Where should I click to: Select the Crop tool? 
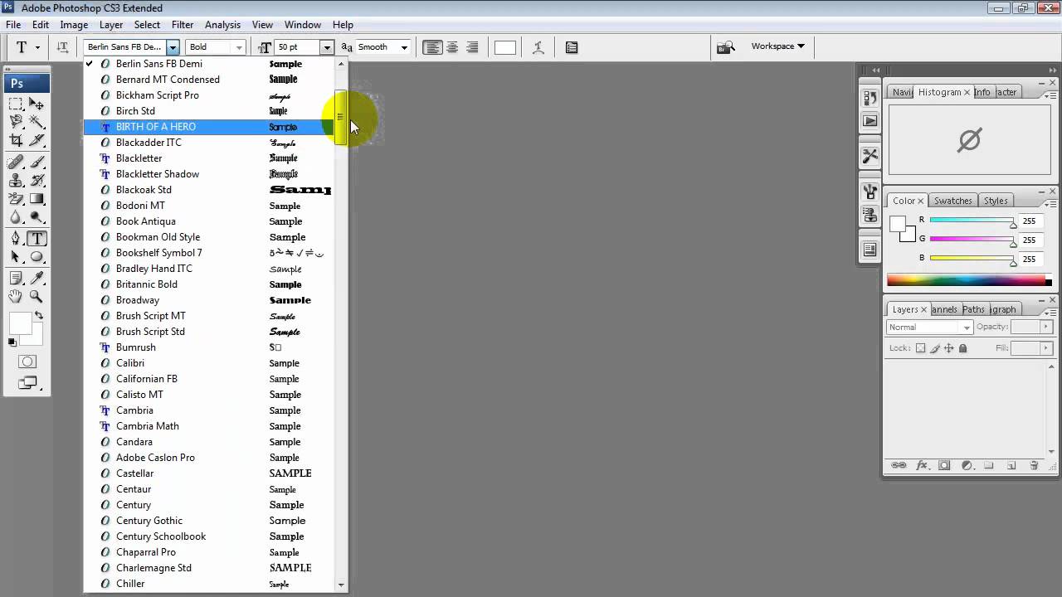[x=16, y=141]
